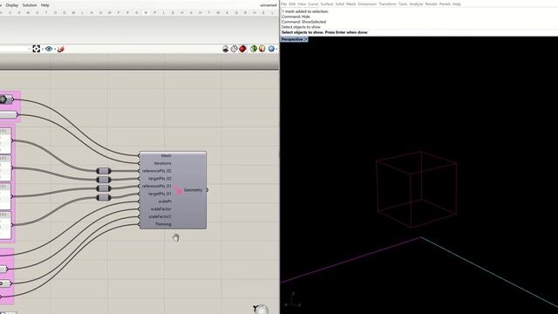The image size is (558, 314).
Task: Click the canvas compass widget at bottom
Action: point(262,309)
